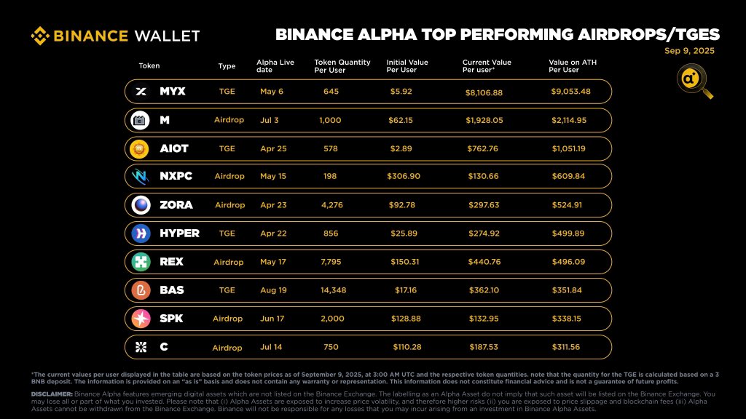Image resolution: width=746 pixels, height=419 pixels.
Task: Click the Token column header
Action: (x=149, y=66)
